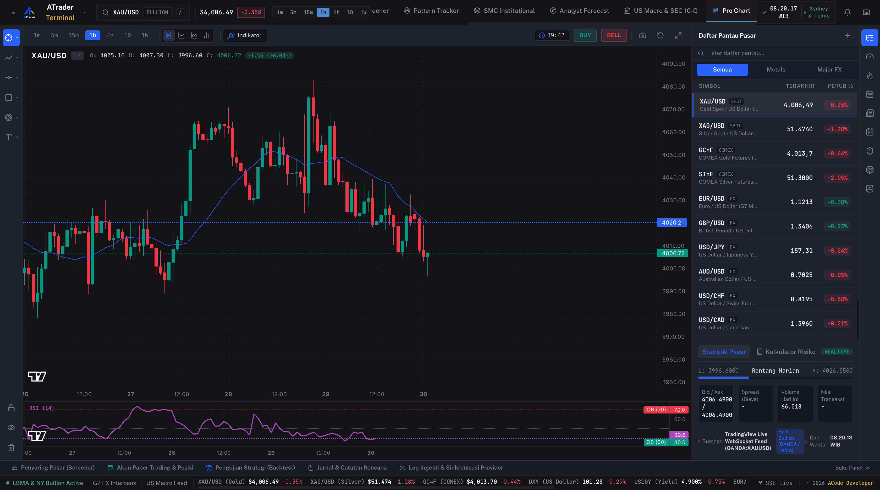Switch to line chart type
The width and height of the screenshot is (880, 490).
tap(181, 35)
